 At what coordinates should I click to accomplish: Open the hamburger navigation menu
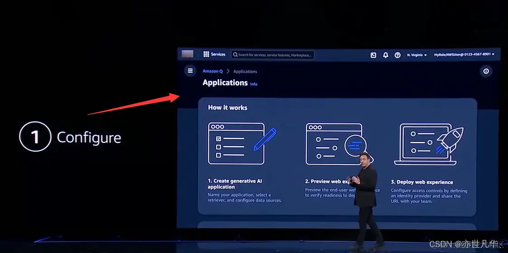click(190, 70)
